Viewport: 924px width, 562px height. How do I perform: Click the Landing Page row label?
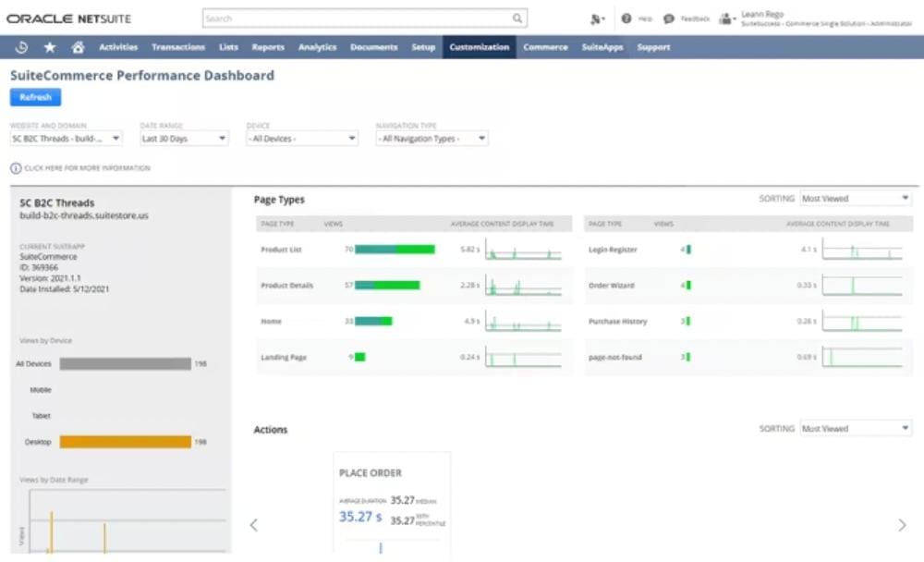coord(284,358)
